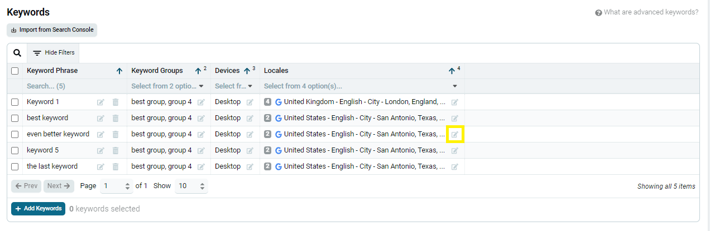This screenshot has width=710, height=231.
Task: Edit locales for keyword 5
Action: click(x=455, y=150)
